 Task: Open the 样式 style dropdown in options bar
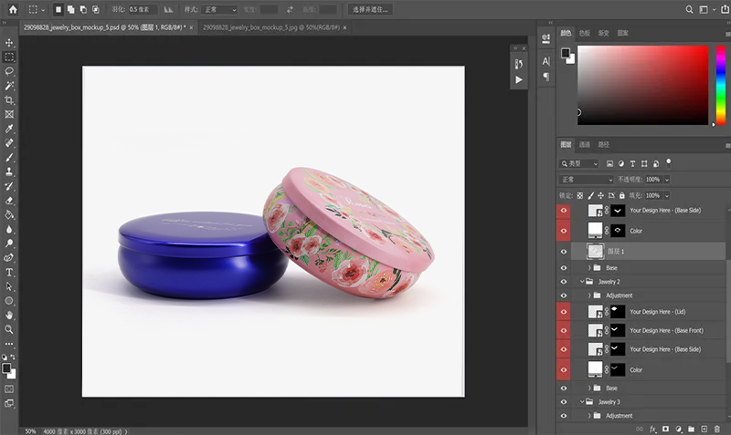221,9
